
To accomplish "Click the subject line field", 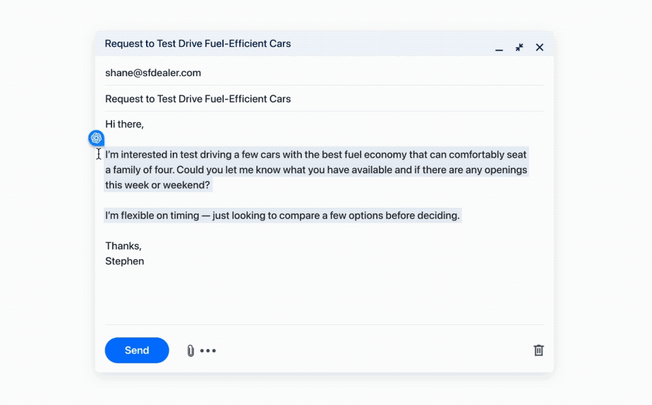I will tap(198, 99).
